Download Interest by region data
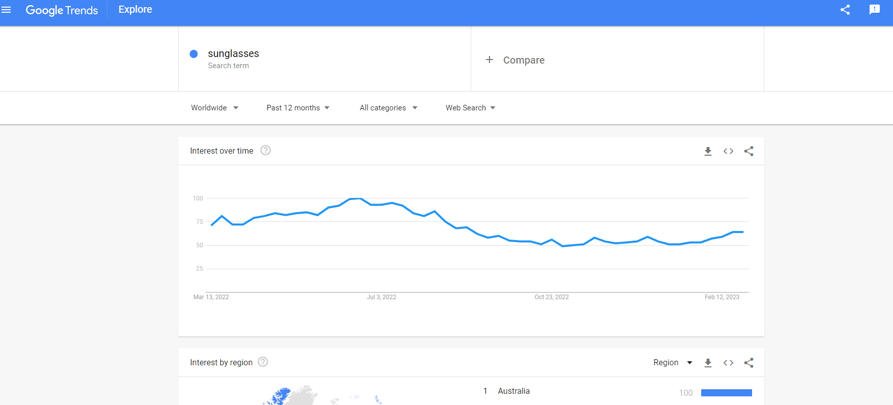Image resolution: width=893 pixels, height=405 pixels. point(708,363)
